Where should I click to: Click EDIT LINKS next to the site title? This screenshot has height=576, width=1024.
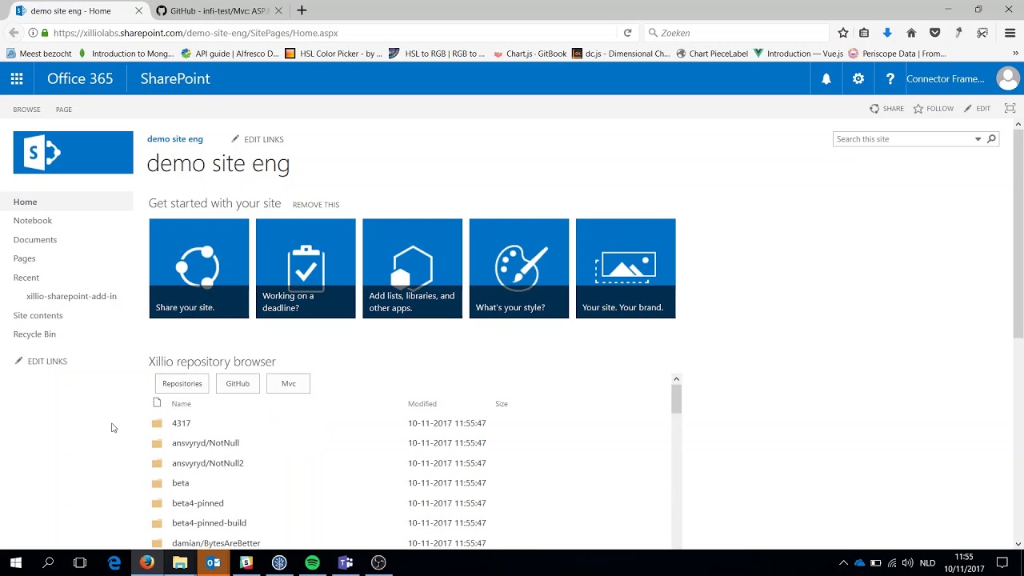tap(258, 139)
